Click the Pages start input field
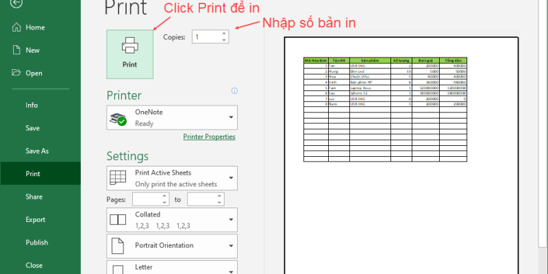 click(145, 199)
